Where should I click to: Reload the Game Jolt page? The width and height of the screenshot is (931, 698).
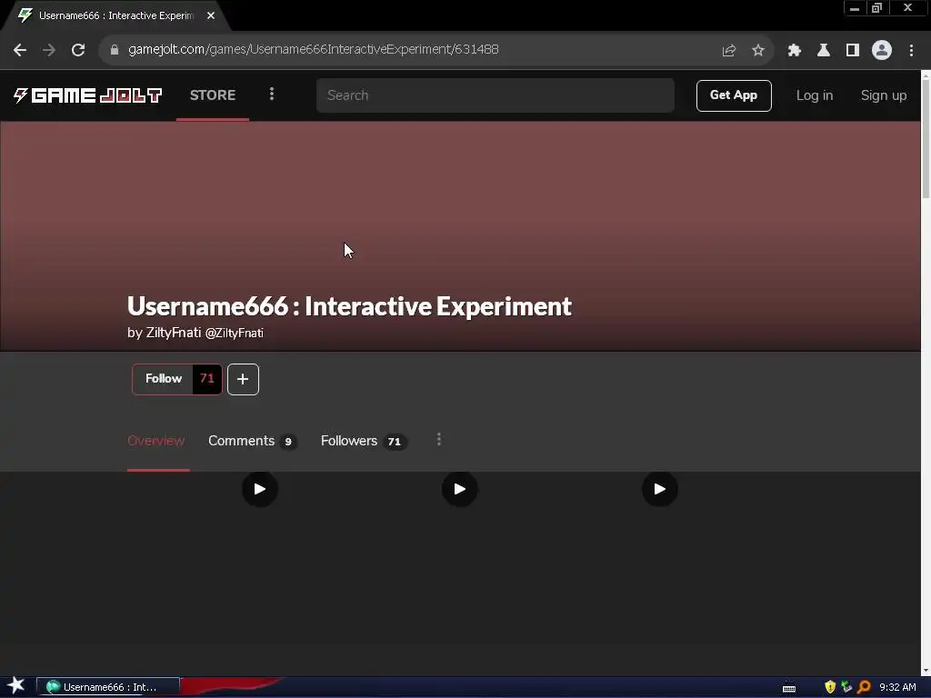(x=78, y=50)
